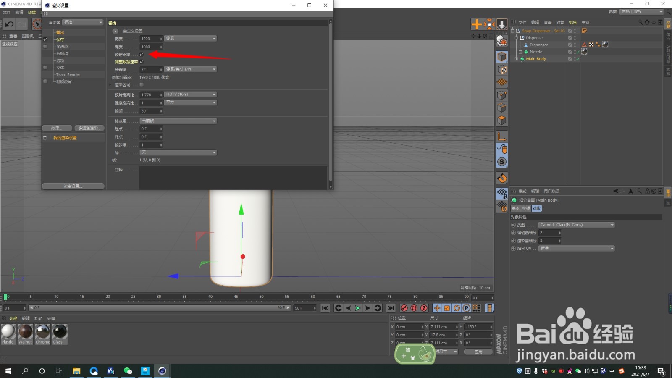Open the 场 field dropdown

(x=178, y=152)
